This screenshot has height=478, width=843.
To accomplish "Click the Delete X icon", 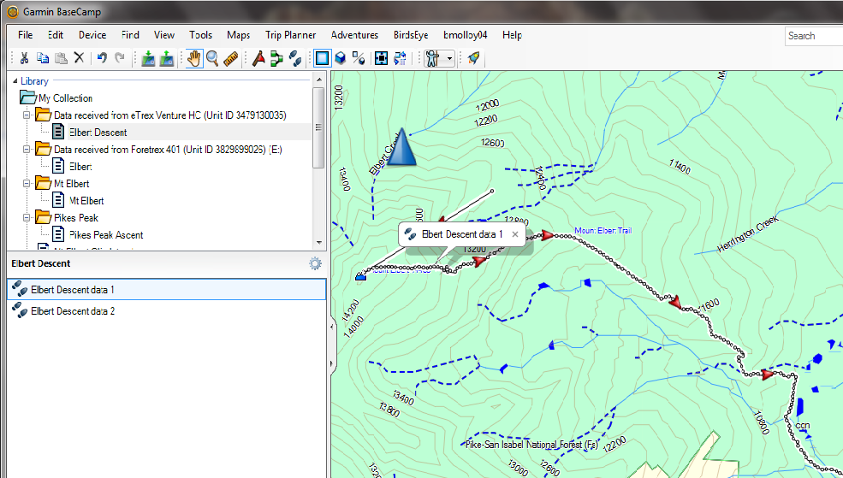I will point(79,58).
